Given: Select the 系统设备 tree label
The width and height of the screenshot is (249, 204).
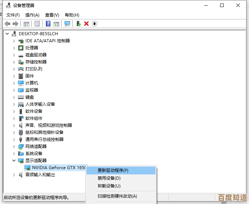Looking at the screenshot, I should point(34,154).
